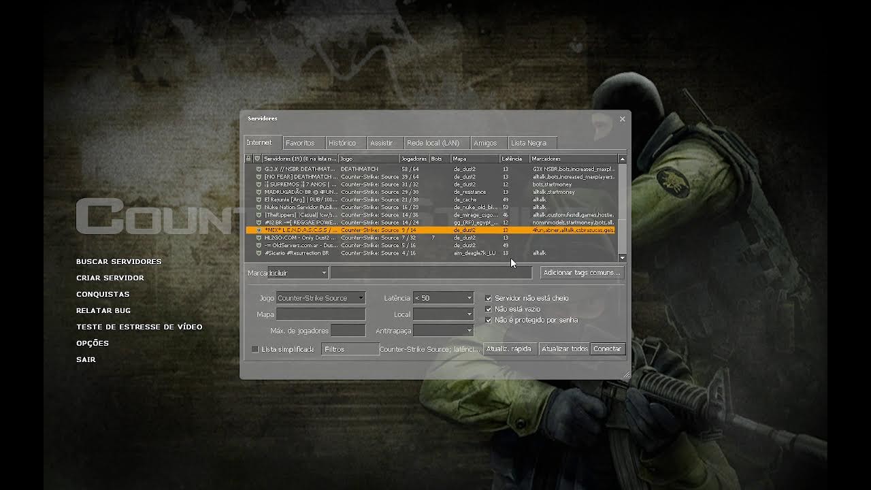This screenshot has width=871, height=490.
Task: Sort by the Latência column header
Action: [515, 159]
